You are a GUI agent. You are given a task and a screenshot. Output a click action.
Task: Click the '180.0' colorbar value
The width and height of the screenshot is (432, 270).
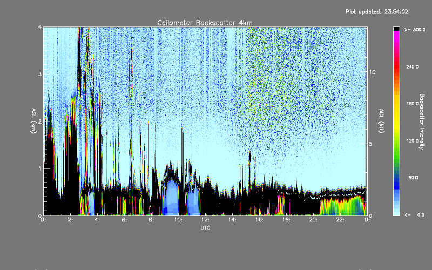click(x=413, y=104)
